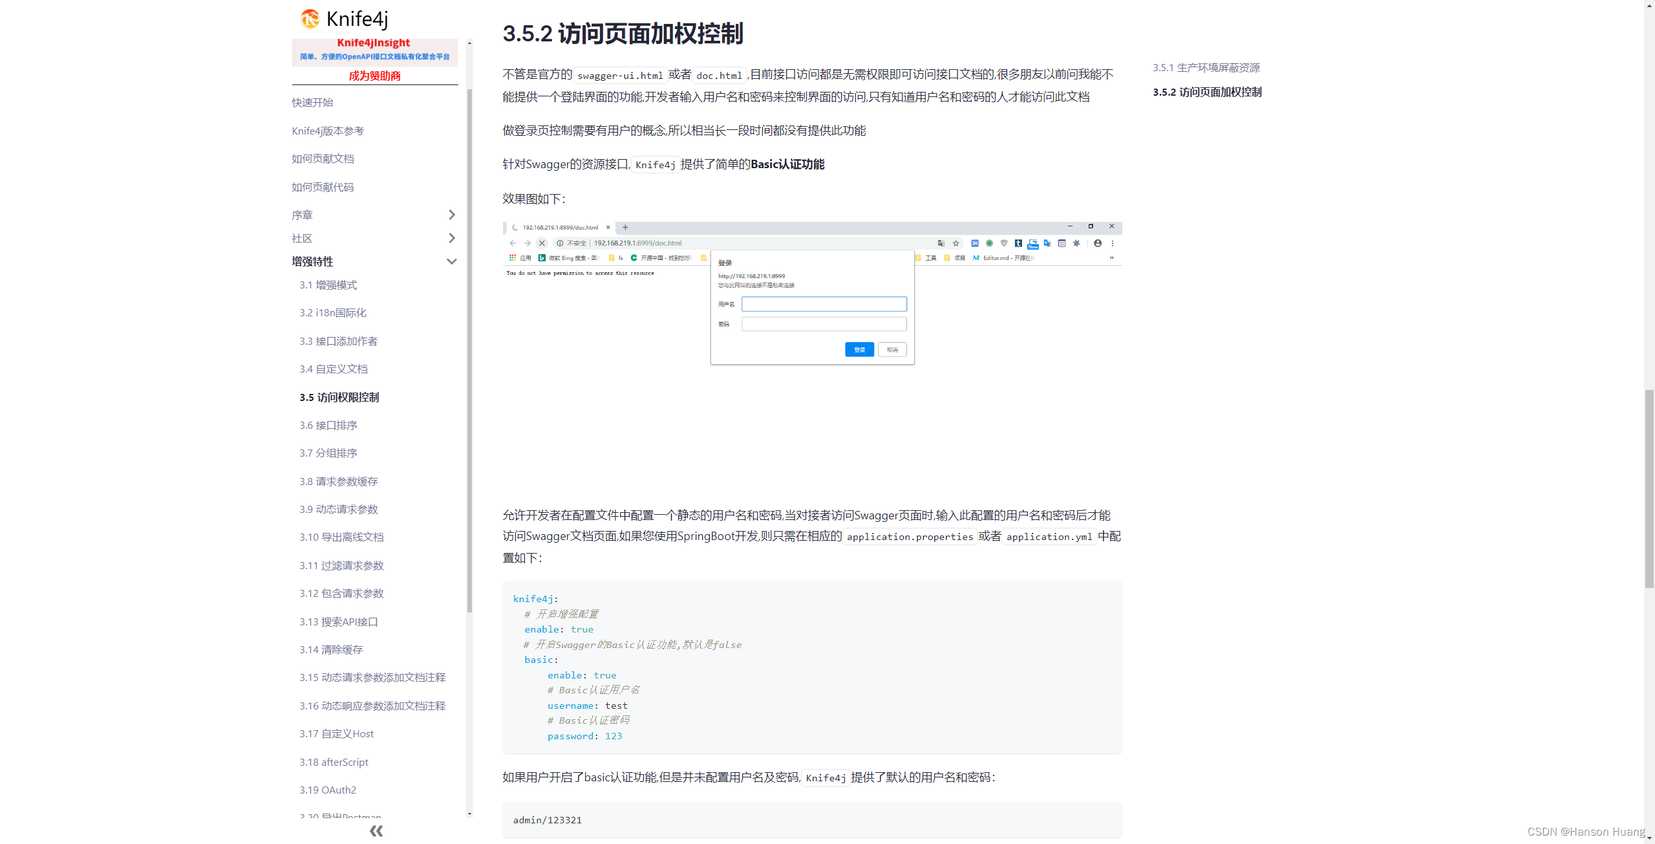This screenshot has width=1655, height=844.
Task: Go to 3.10 导出离线文档
Action: click(x=341, y=537)
